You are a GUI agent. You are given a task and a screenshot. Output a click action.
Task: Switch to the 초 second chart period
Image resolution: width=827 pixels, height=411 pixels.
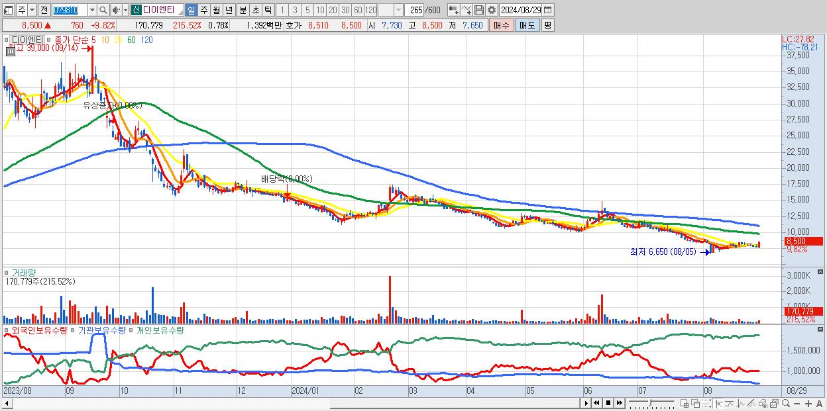[255, 10]
